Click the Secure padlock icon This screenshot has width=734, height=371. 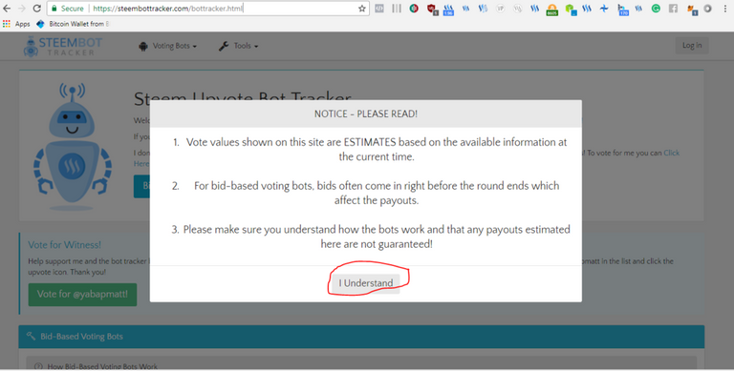54,9
